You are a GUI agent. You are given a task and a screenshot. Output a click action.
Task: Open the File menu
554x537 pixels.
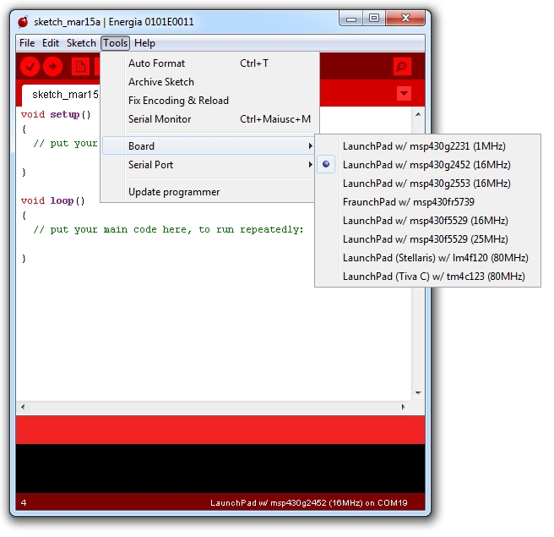pos(27,43)
